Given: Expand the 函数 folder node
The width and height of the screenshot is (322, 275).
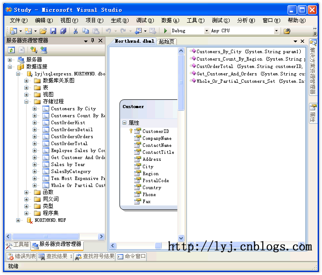Looking at the screenshot, I should point(26,193).
